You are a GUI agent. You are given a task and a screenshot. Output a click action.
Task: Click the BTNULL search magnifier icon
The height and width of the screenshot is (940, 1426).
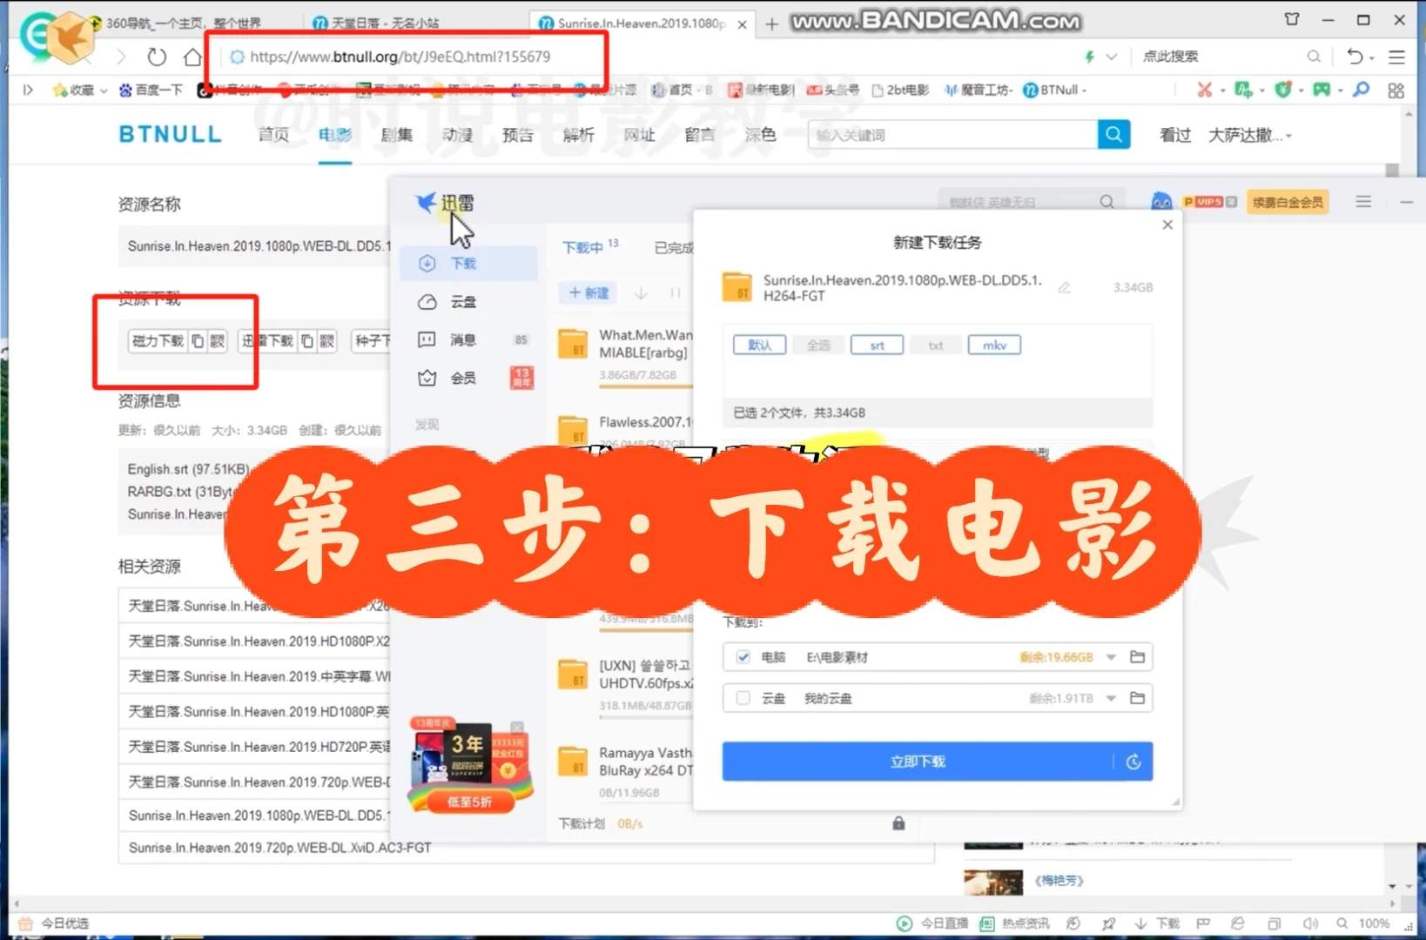tap(1113, 134)
